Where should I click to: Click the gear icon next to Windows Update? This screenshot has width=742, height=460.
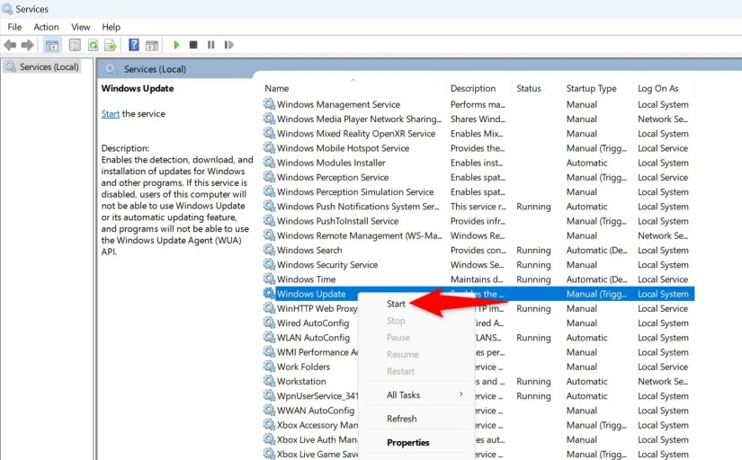269,294
